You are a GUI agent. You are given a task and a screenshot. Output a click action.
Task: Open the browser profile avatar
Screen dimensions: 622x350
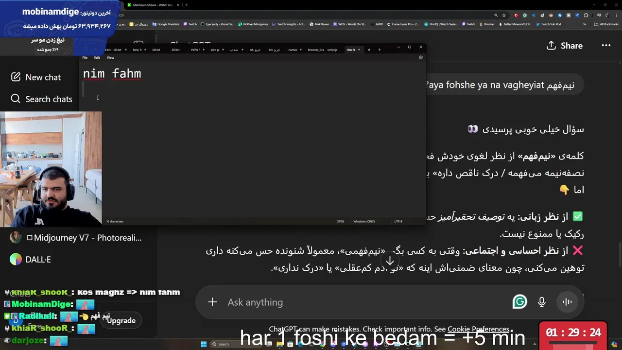tap(608, 15)
